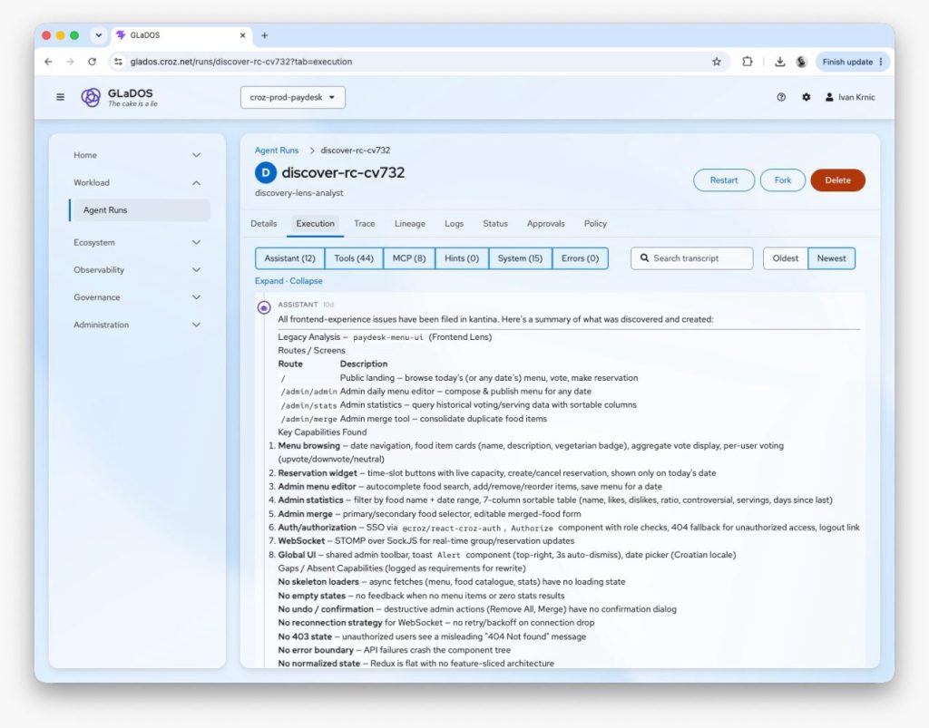
Task: Open the help question mark icon
Action: click(781, 97)
